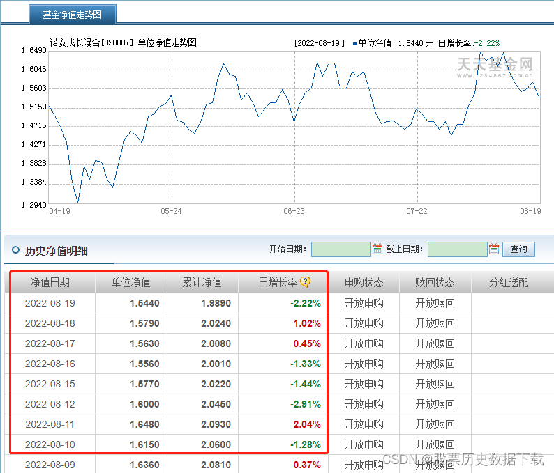
Task: Click cumulative value 2.0080
Action: click(x=216, y=343)
